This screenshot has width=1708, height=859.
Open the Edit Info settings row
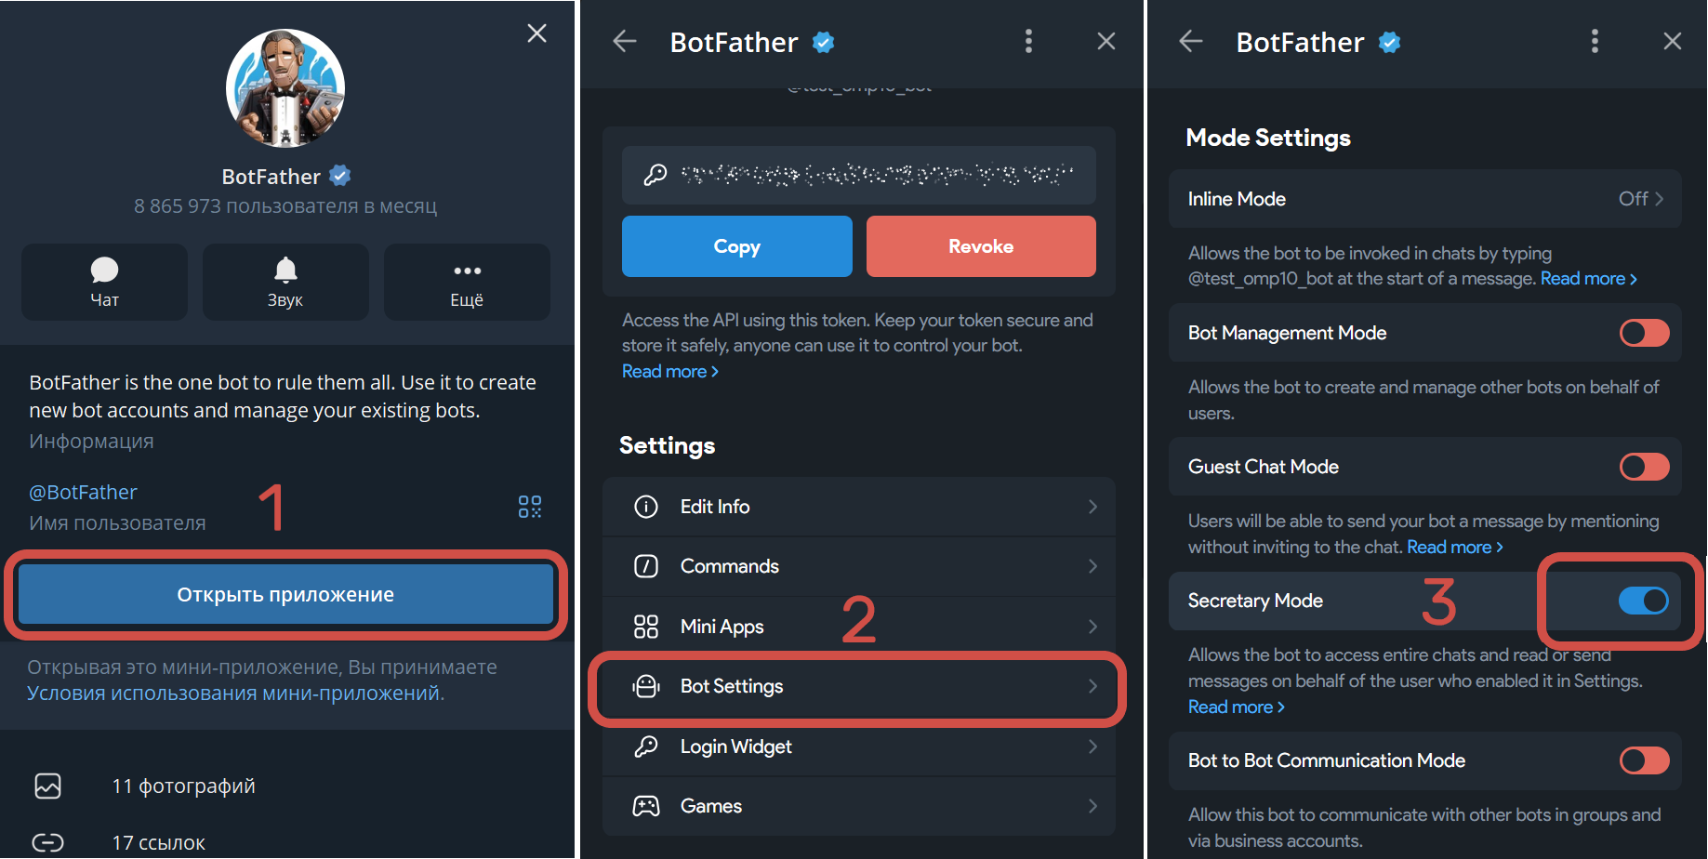click(x=859, y=507)
